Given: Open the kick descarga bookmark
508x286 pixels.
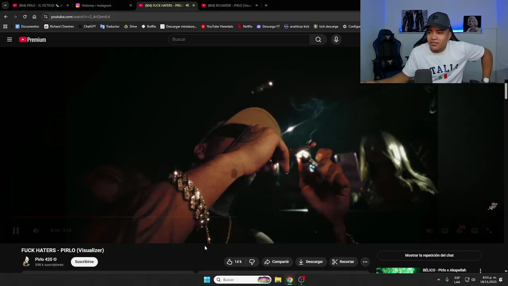Looking at the screenshot, I should click(x=326, y=27).
